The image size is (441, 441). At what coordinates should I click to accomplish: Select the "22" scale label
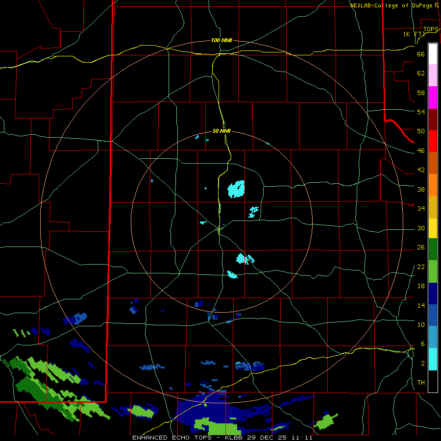click(421, 267)
